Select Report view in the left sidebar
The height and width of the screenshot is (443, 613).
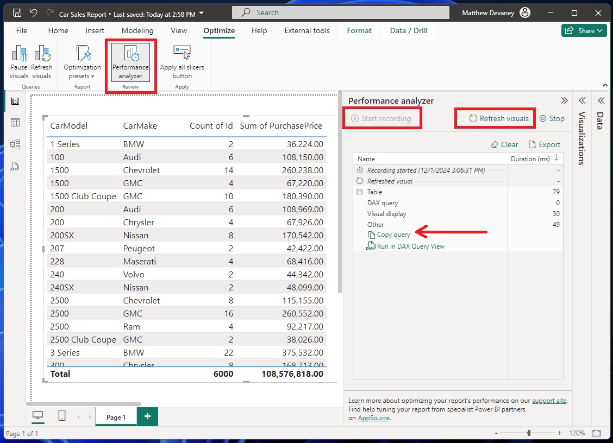15,100
